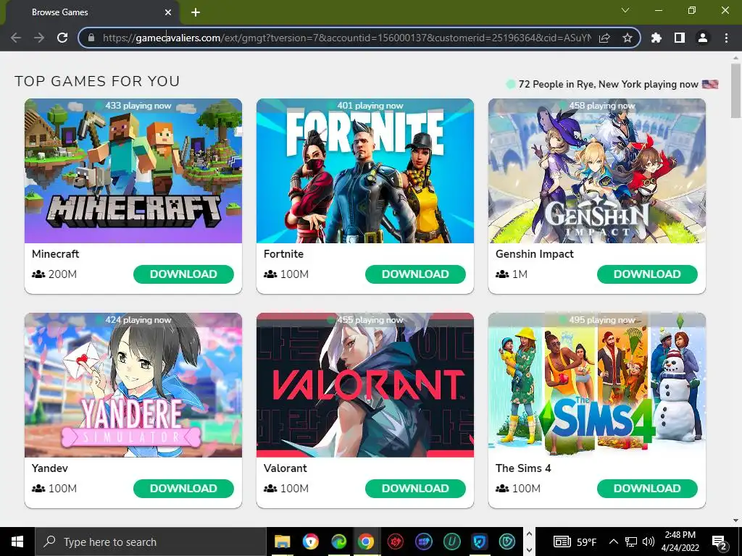742x556 pixels.
Task: Download Yandev
Action: point(183,489)
